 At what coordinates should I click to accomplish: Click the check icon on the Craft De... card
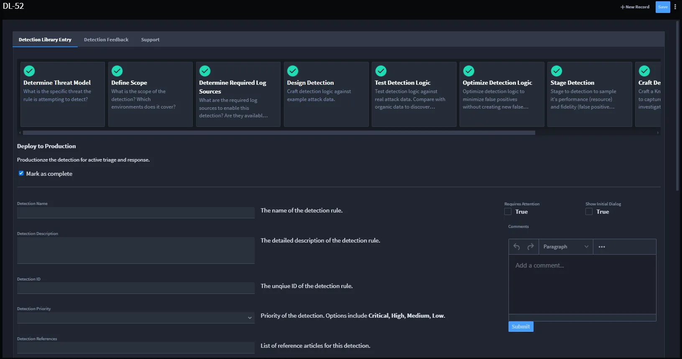click(644, 71)
